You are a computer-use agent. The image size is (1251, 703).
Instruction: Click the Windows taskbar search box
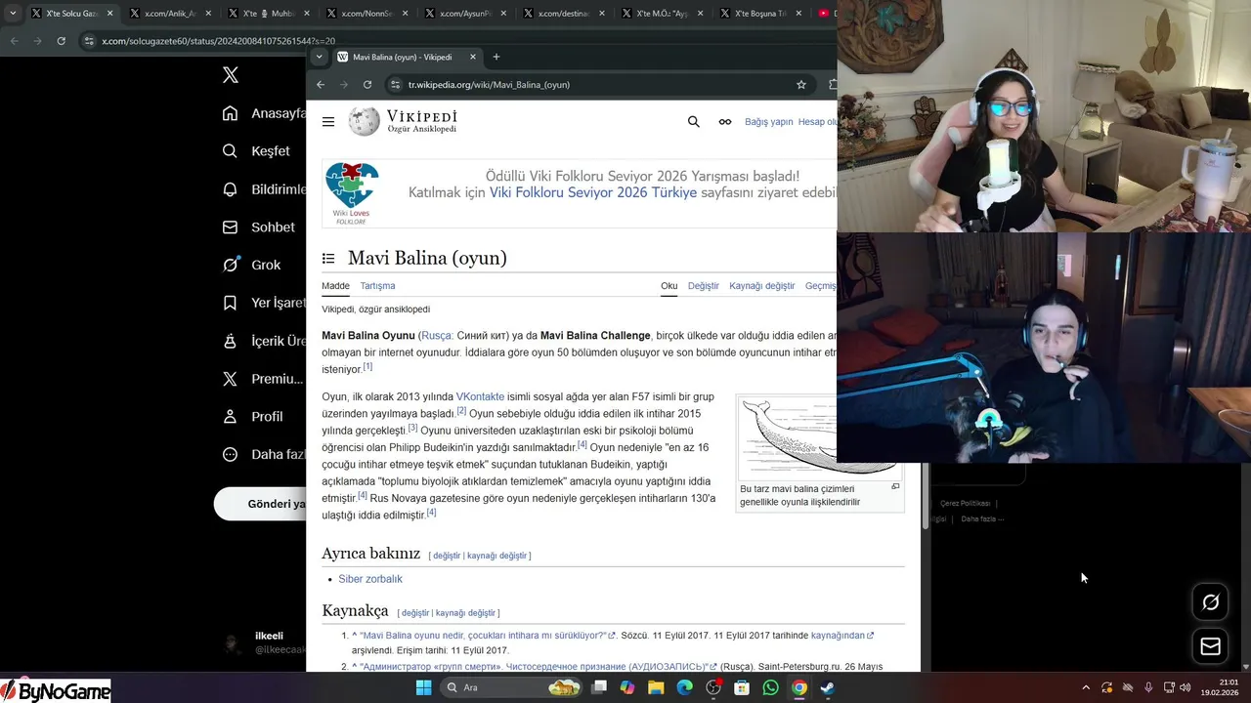[x=509, y=687]
